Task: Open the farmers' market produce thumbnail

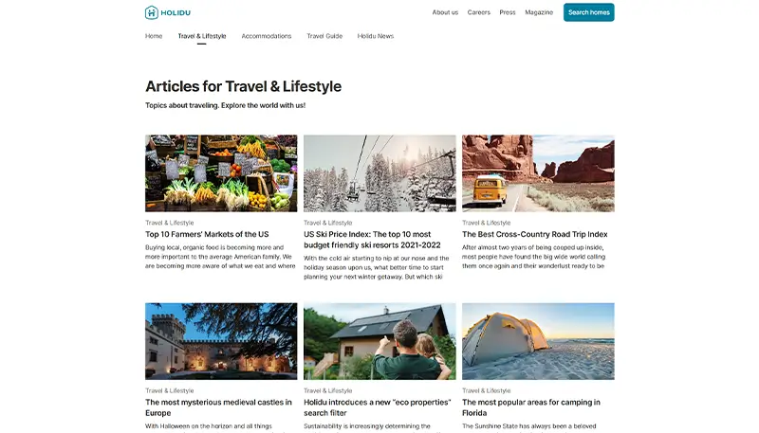Action: click(221, 173)
